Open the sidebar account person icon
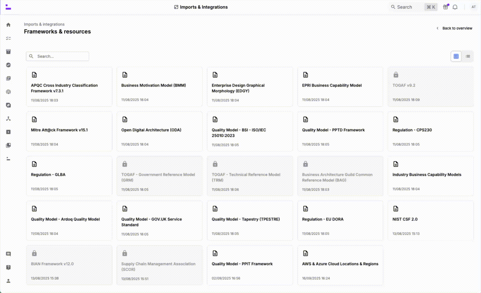The image size is (481, 293). pos(8,281)
